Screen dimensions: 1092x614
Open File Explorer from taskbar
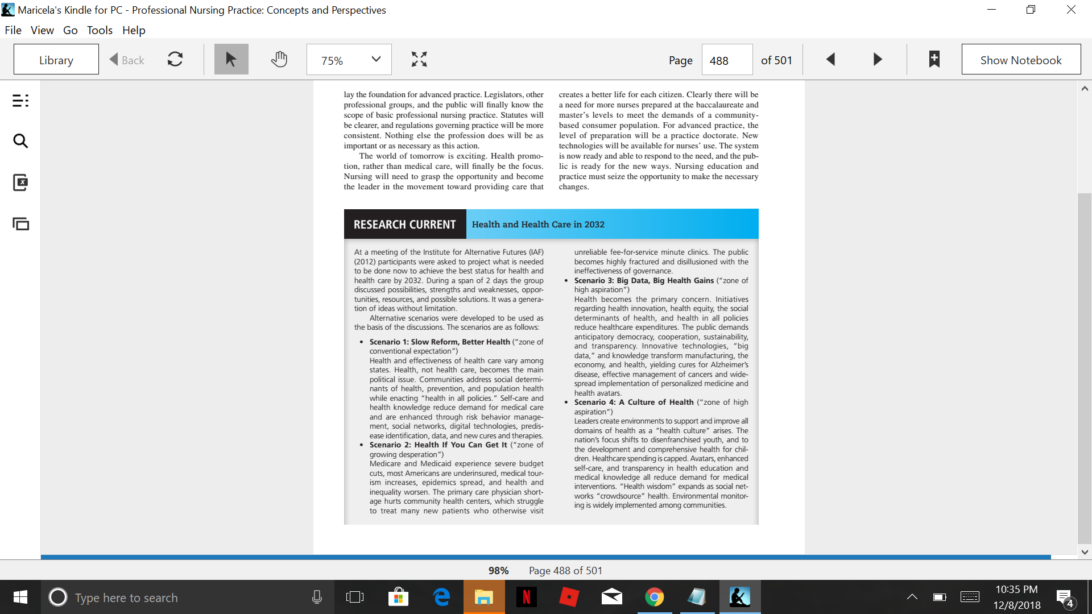(484, 597)
